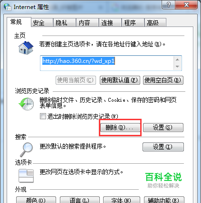Open browsing history 设置(S) button
Screen dimensions: 201x203
[x=163, y=127]
